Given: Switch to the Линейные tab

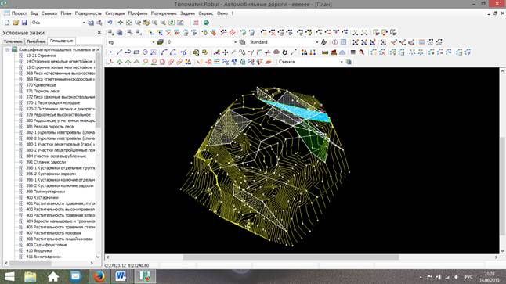Looking at the screenshot, I should [36, 41].
